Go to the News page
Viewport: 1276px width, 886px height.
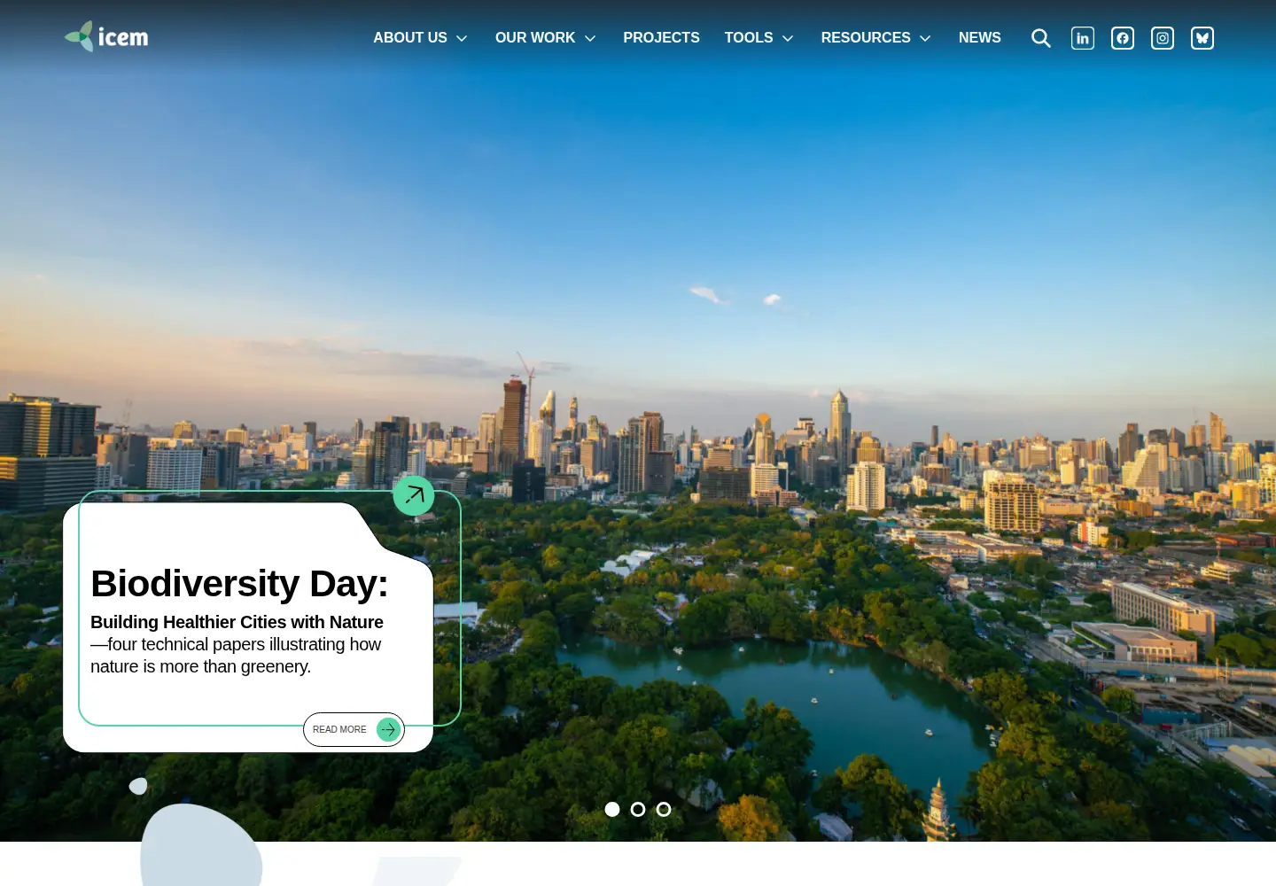980,37
